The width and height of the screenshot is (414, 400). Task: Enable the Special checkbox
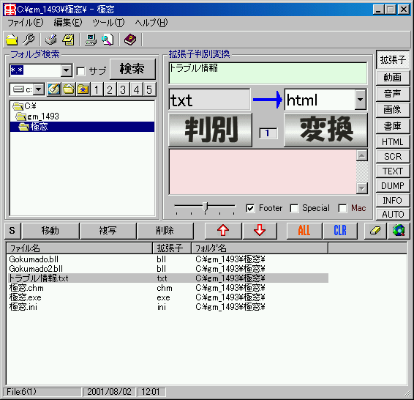tap(294, 208)
